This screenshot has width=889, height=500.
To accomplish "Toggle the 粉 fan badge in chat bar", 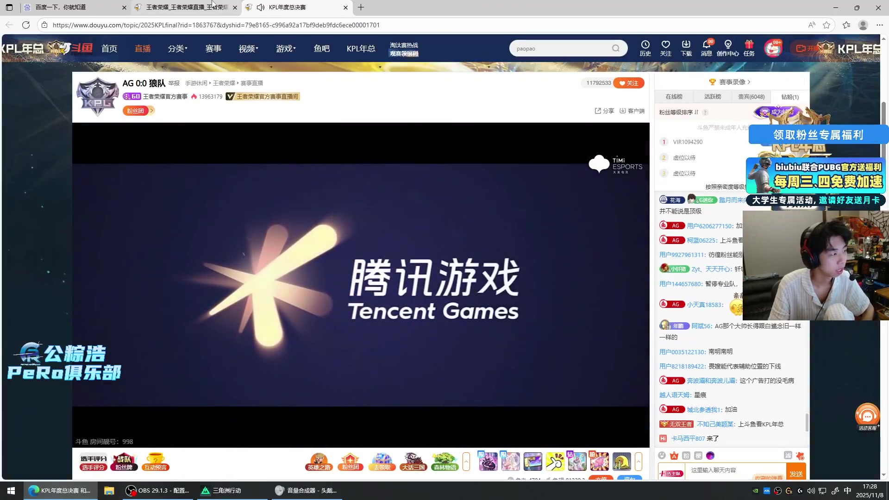I will 686,456.
